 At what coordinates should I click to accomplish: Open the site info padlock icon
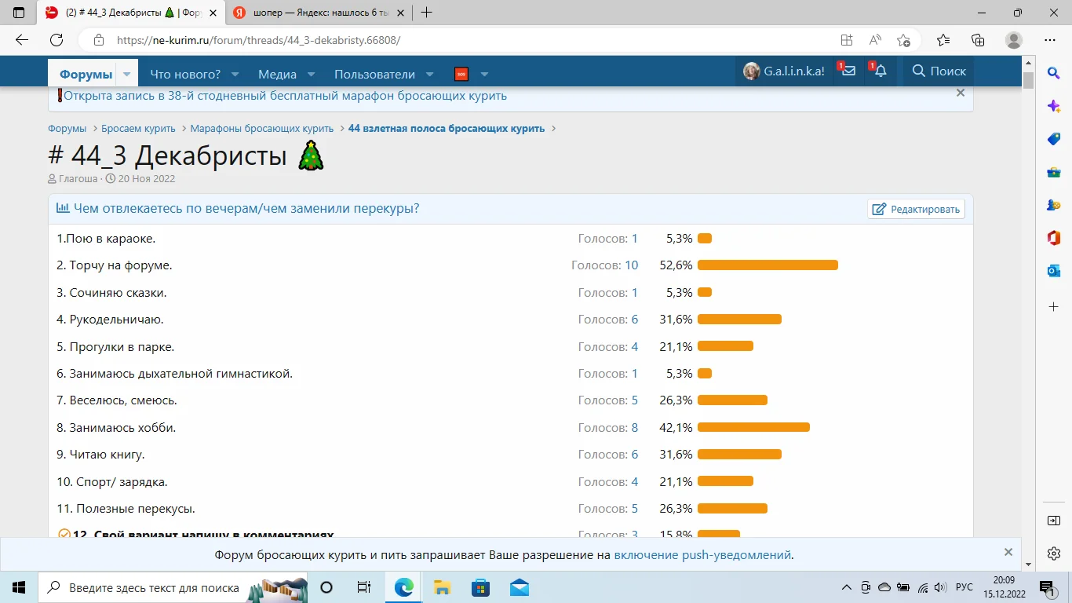point(99,40)
